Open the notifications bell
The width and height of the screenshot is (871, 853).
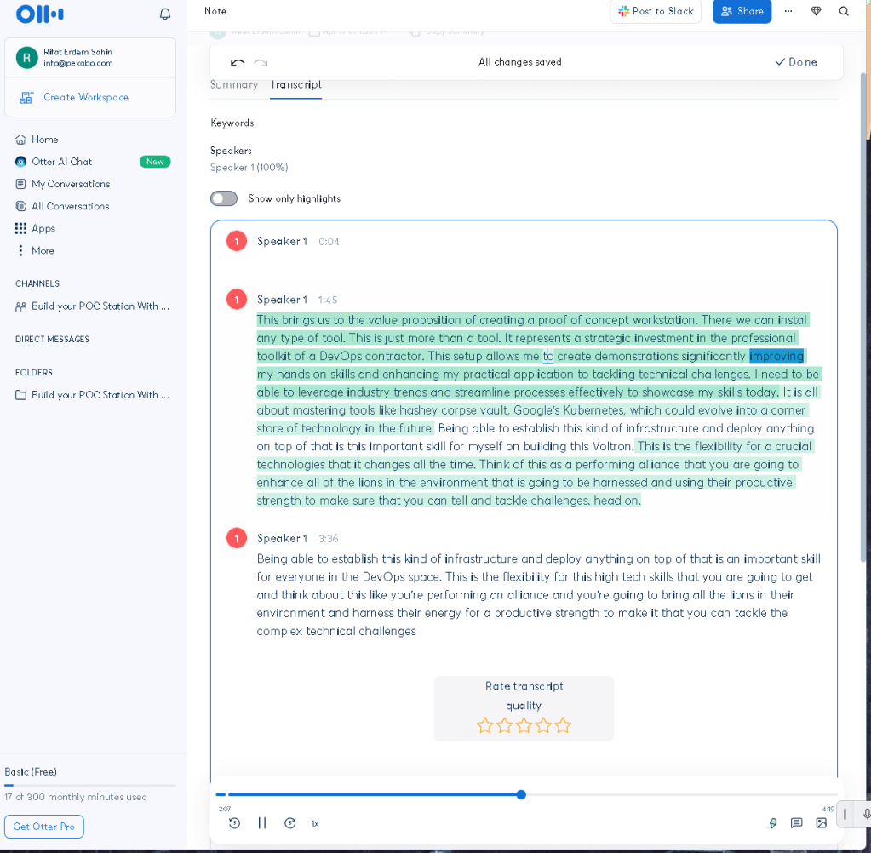pyautogui.click(x=165, y=14)
